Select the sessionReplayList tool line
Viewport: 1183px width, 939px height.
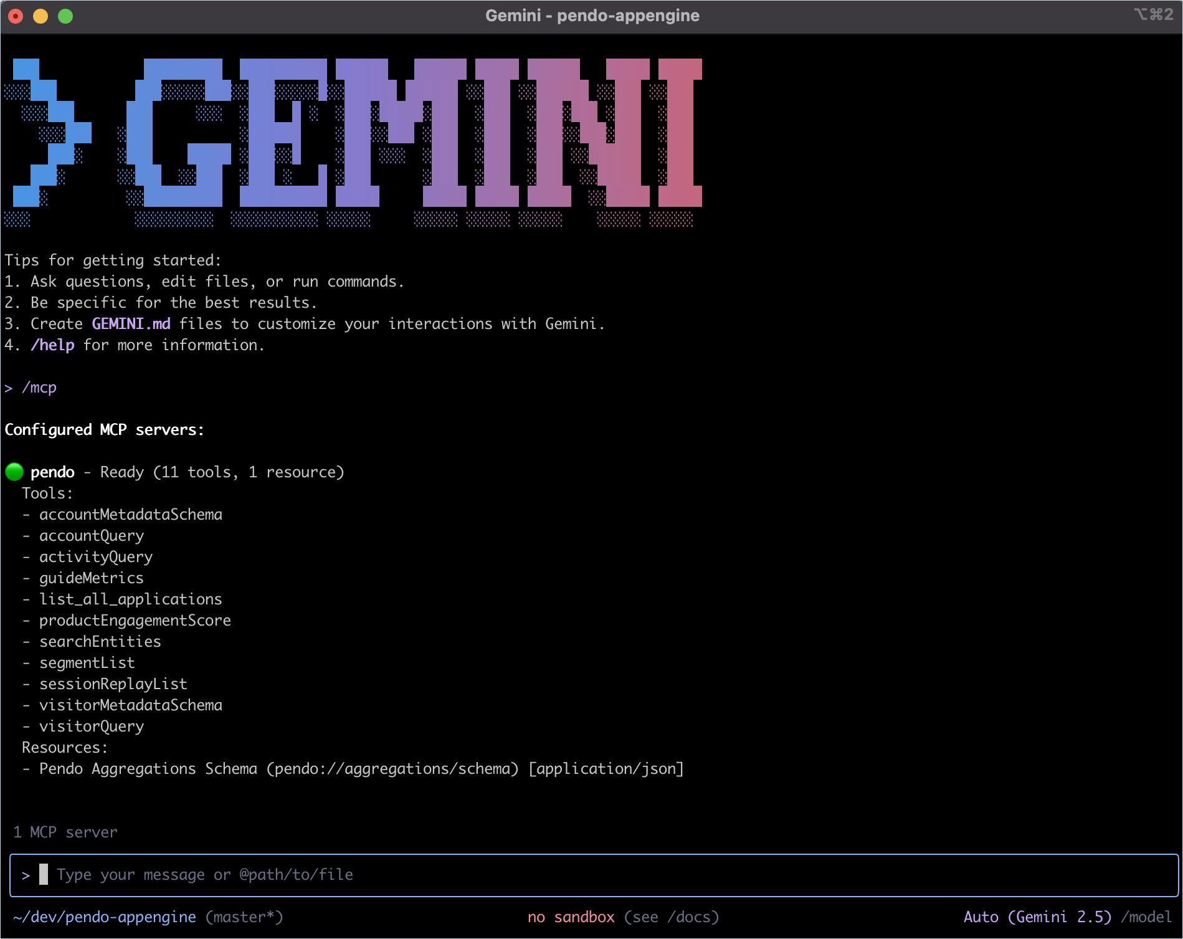(x=105, y=684)
